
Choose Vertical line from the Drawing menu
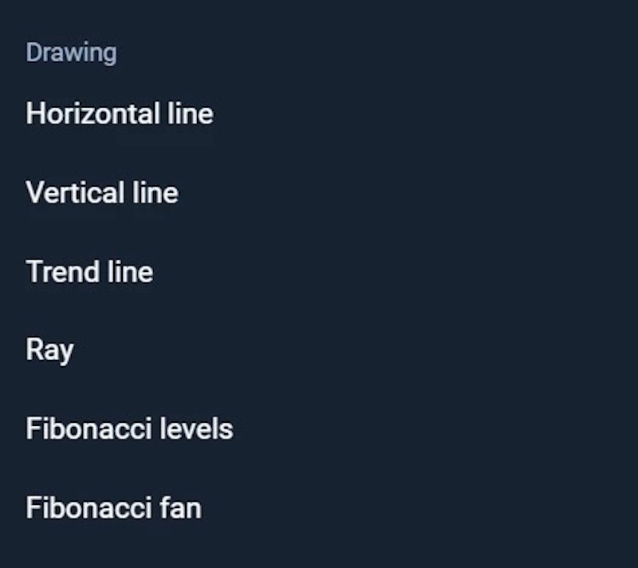(102, 193)
